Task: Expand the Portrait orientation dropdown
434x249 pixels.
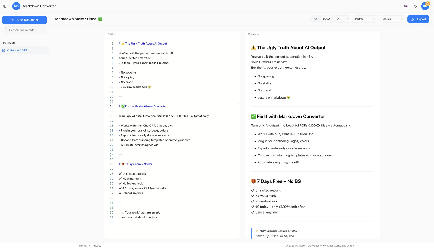Action: click(x=365, y=19)
